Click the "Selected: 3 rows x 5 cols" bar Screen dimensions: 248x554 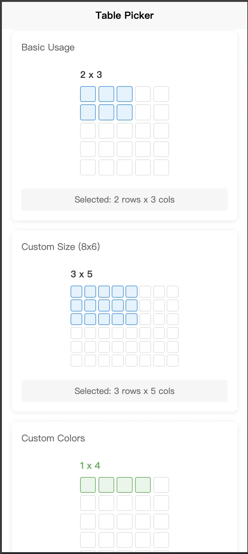[x=124, y=391]
